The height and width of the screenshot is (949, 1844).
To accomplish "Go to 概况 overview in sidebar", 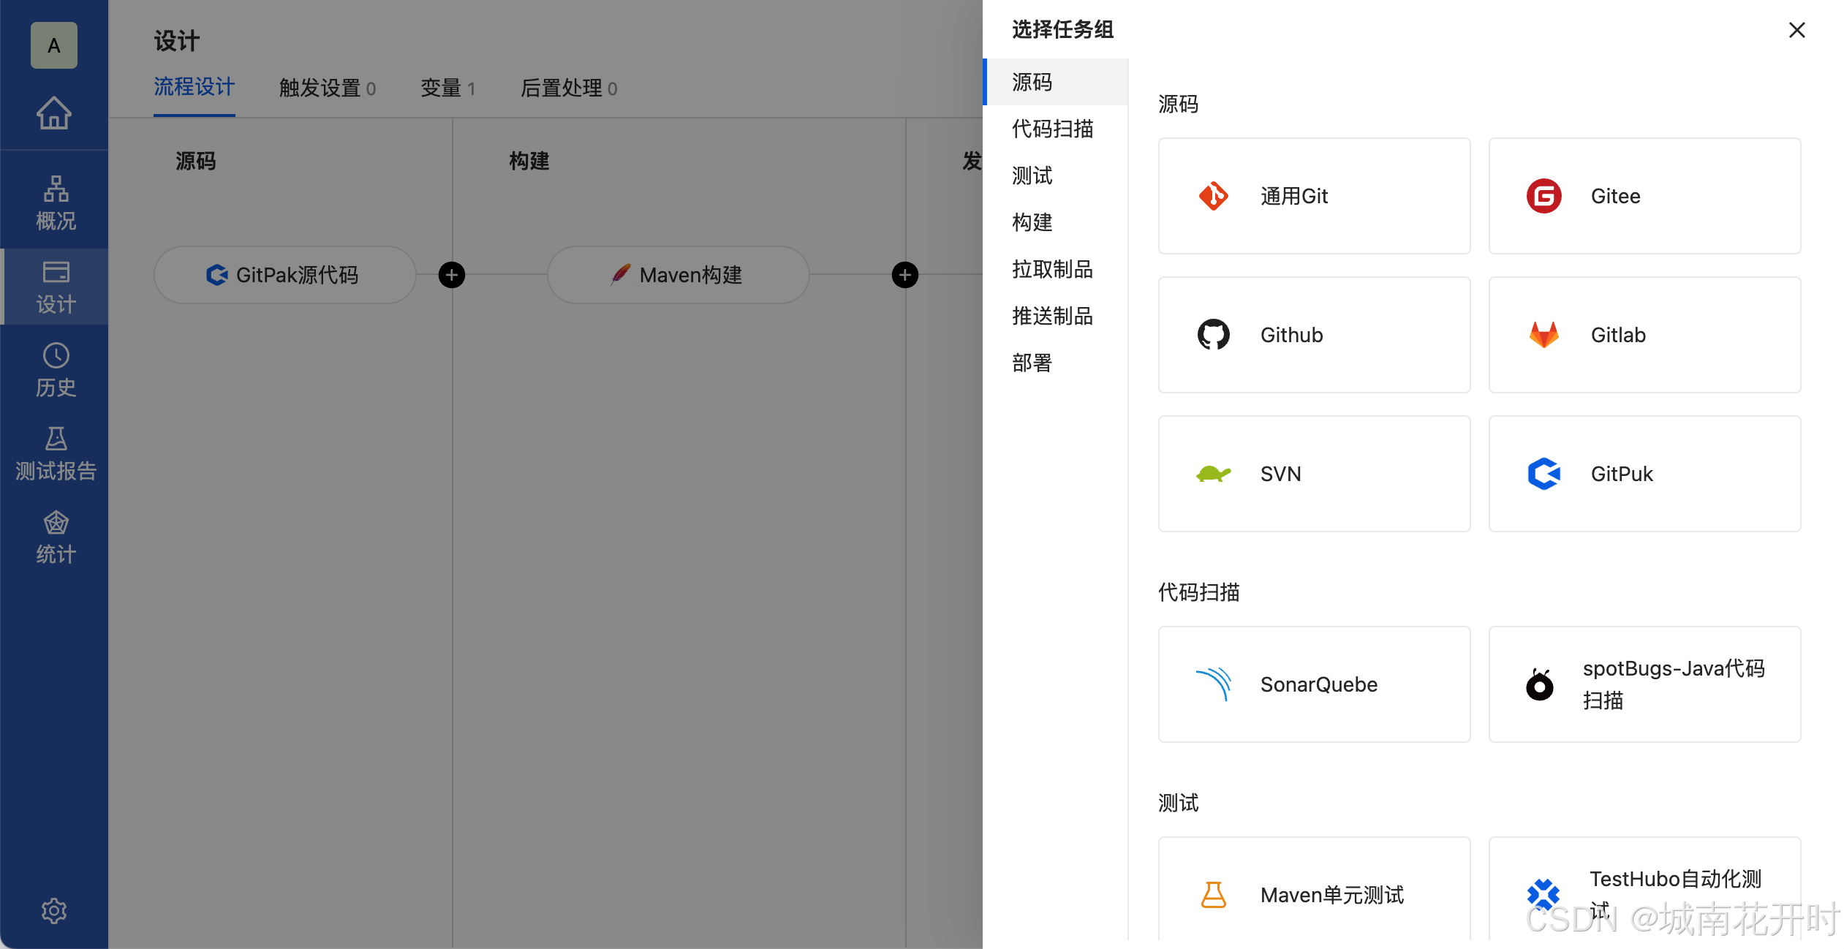I will 56,203.
